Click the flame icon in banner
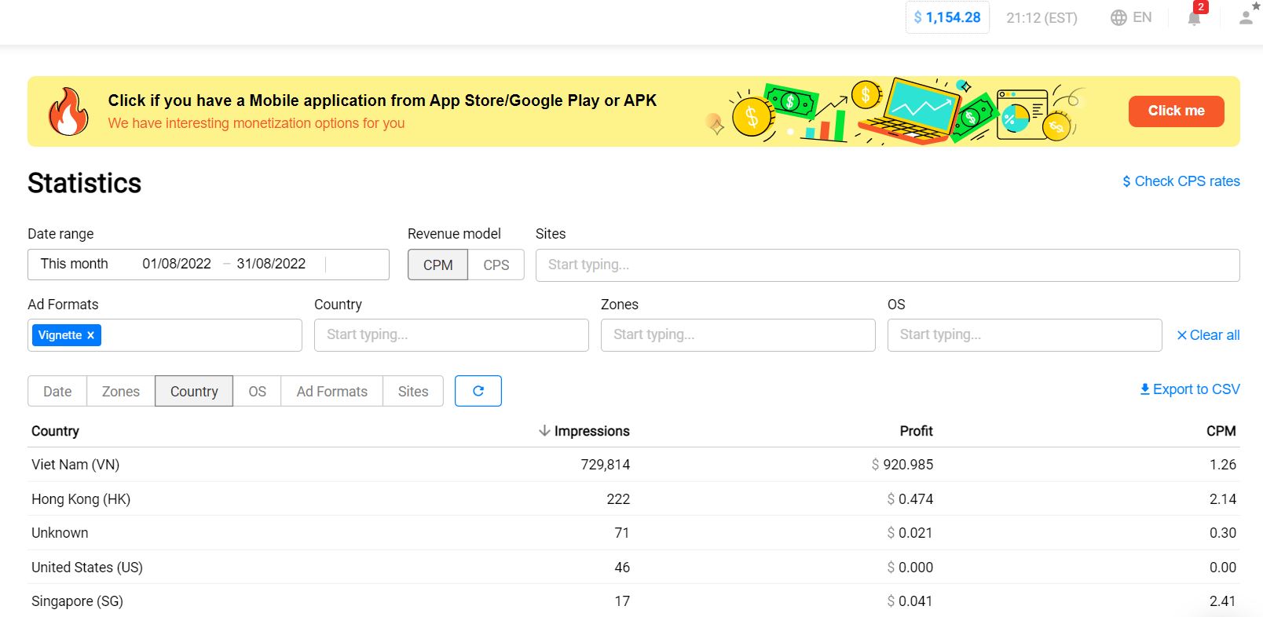Screen dimensions: 1263x617 tap(68, 111)
